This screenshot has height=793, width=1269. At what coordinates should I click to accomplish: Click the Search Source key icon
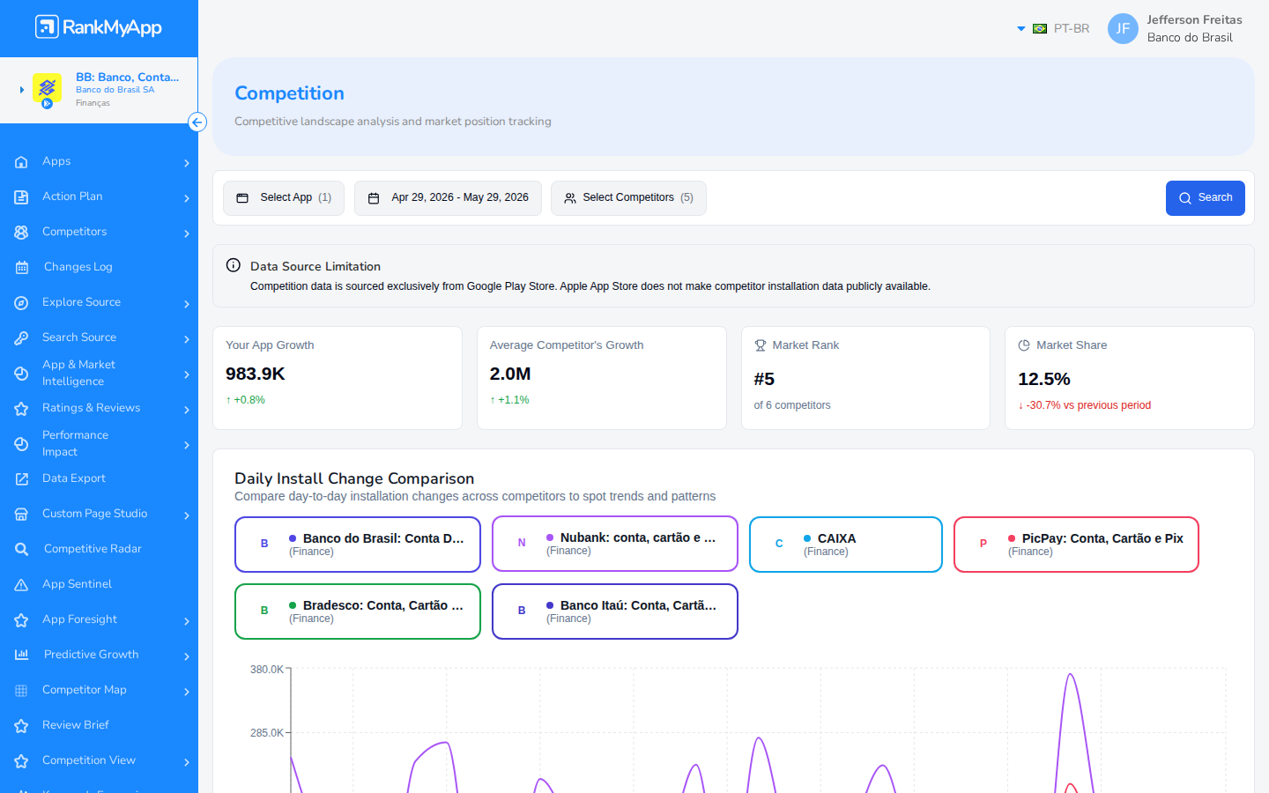(x=21, y=338)
